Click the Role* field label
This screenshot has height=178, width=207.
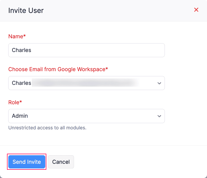(x=14, y=102)
